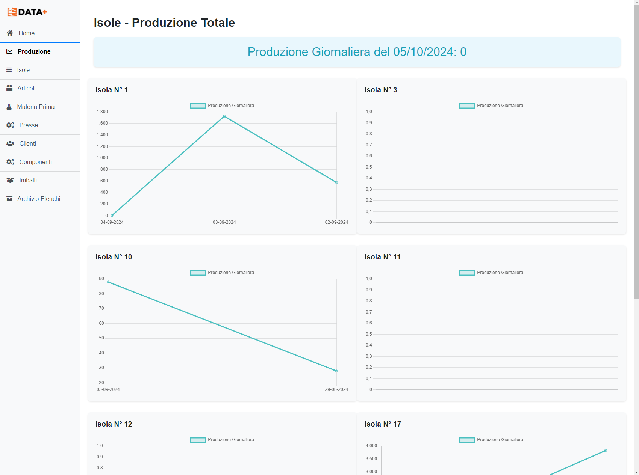
Task: Click the Home house icon
Action: click(x=10, y=33)
